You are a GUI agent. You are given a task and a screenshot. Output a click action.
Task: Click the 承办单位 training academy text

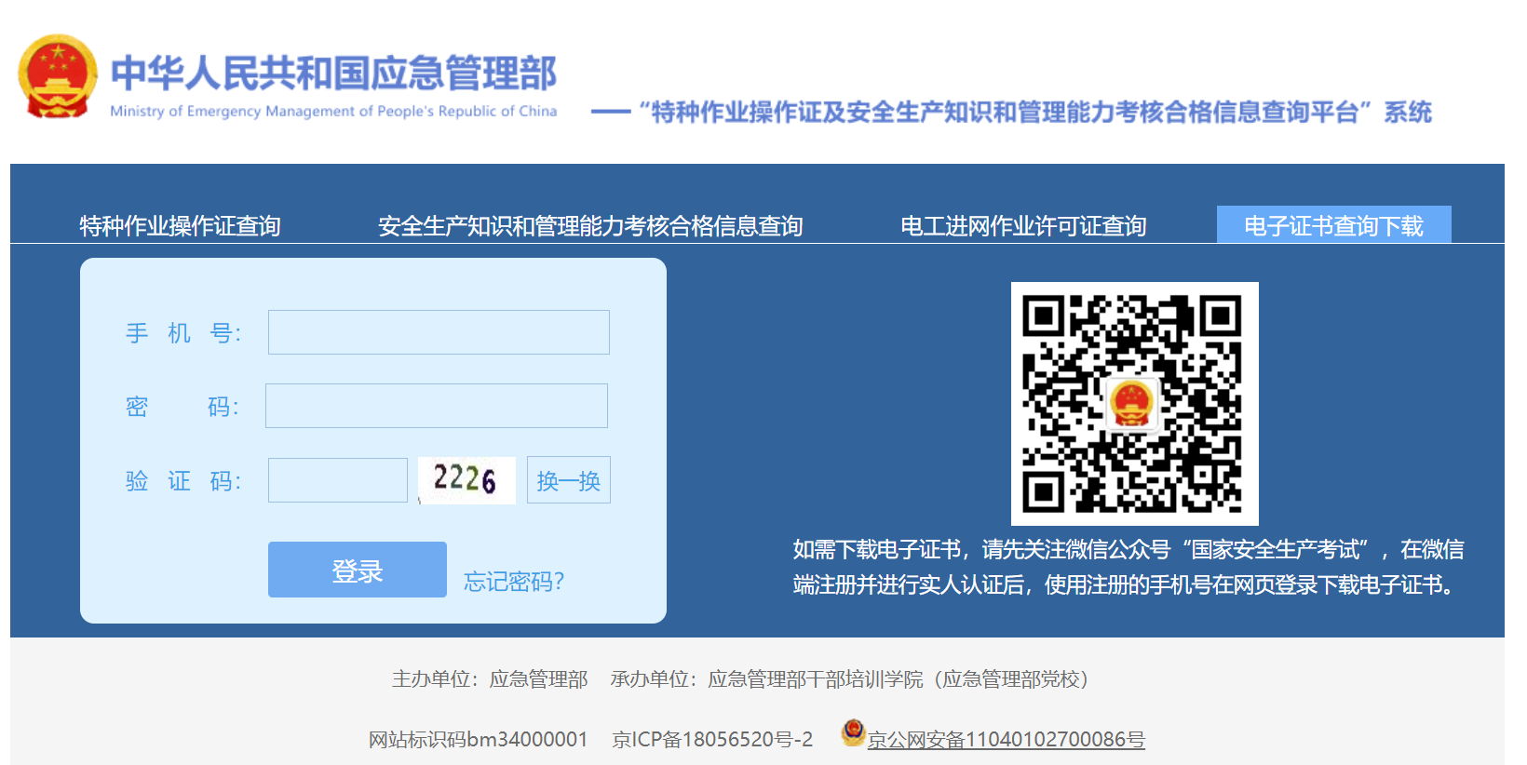click(851, 679)
